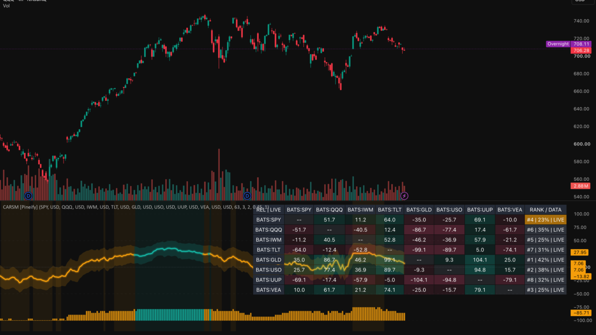This screenshot has height=335, width=596.
Task: Click the bold 600.00 price axis label
Action: coord(581,144)
